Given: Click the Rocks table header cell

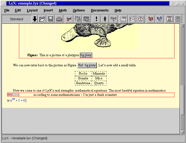Looking at the screenshot, I should point(83,73).
